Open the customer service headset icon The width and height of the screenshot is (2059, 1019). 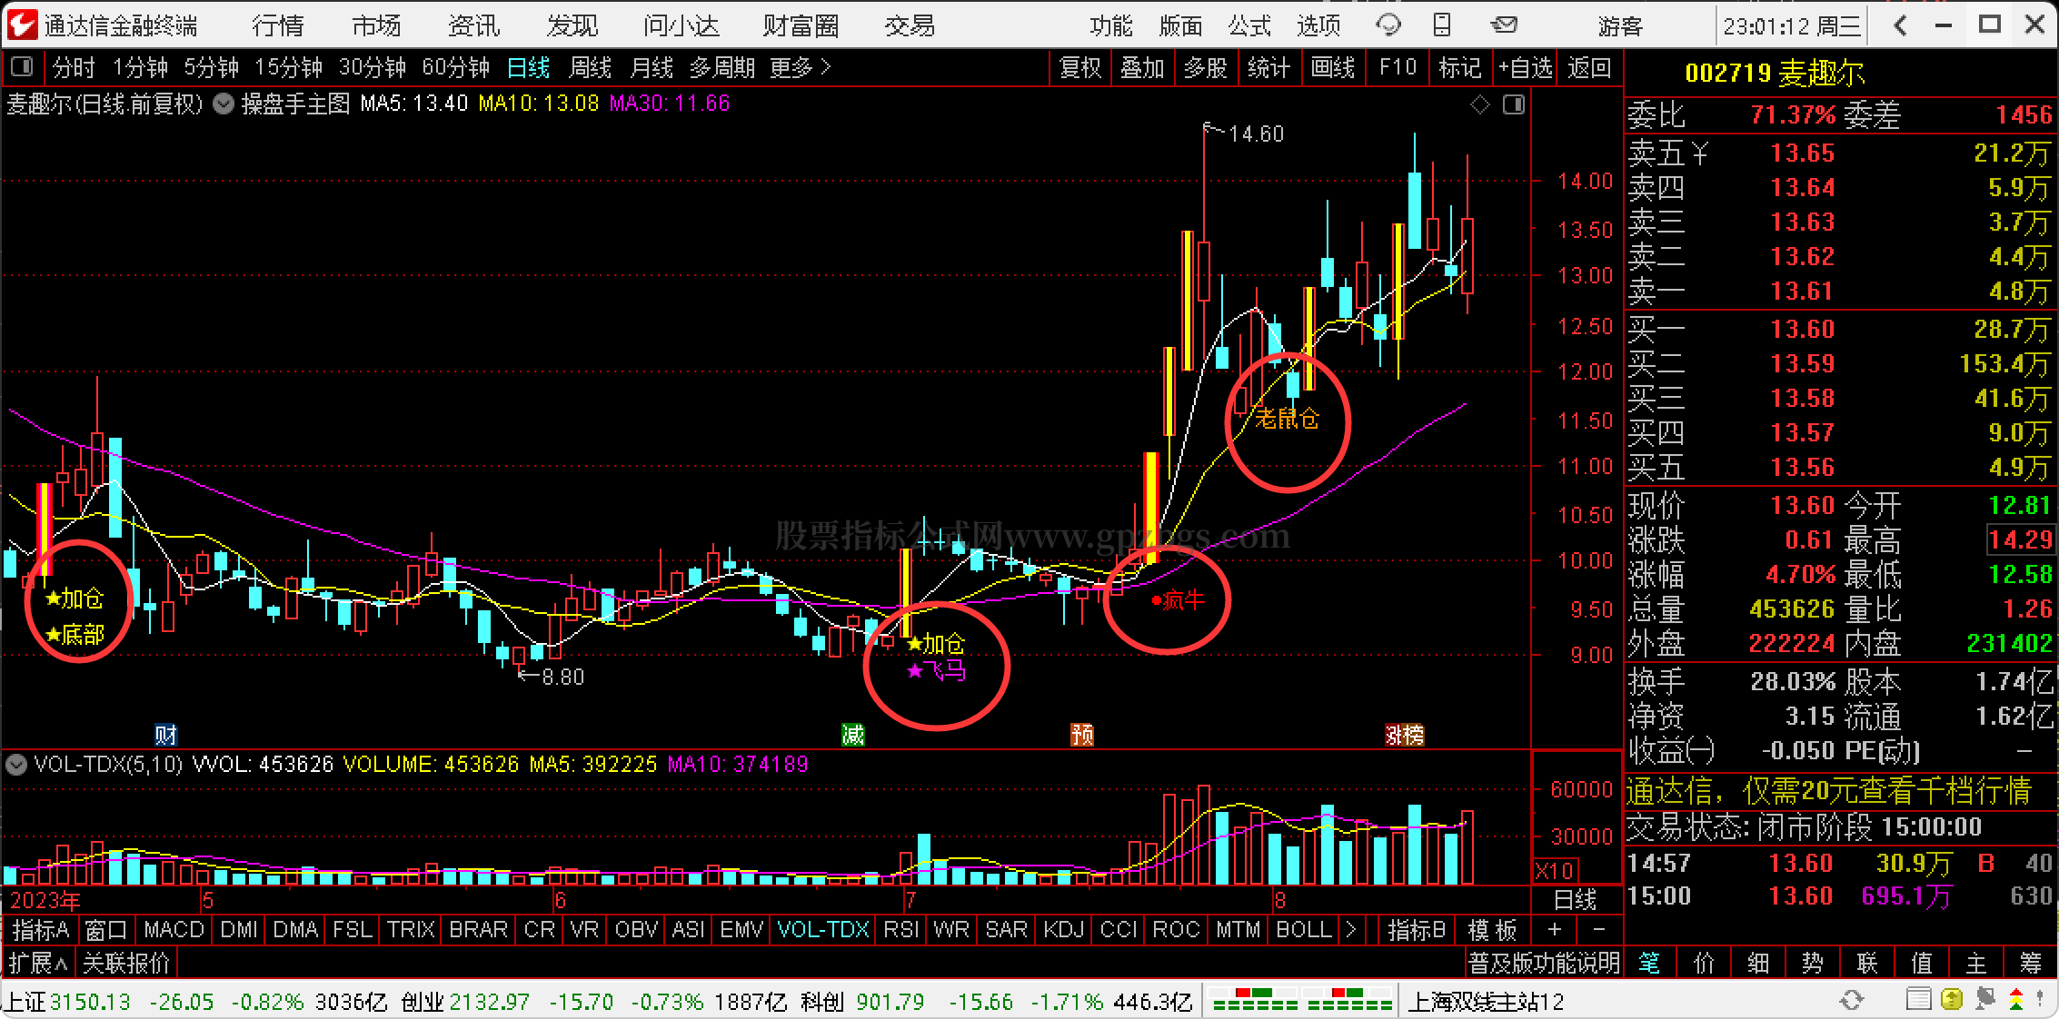(x=1388, y=25)
